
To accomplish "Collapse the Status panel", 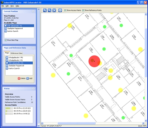I will [33, 89].
